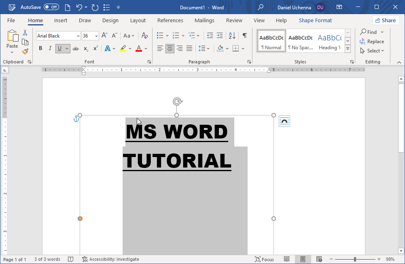
Task: Toggle italic formatting on the selected text
Action: [49, 48]
